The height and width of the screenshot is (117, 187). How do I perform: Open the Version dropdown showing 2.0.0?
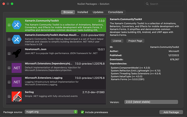pos(151,102)
